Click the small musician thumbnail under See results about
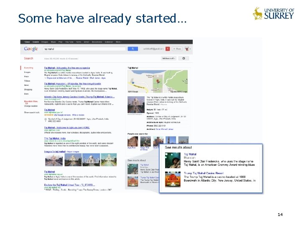This screenshot has height=226, width=301. point(133,169)
